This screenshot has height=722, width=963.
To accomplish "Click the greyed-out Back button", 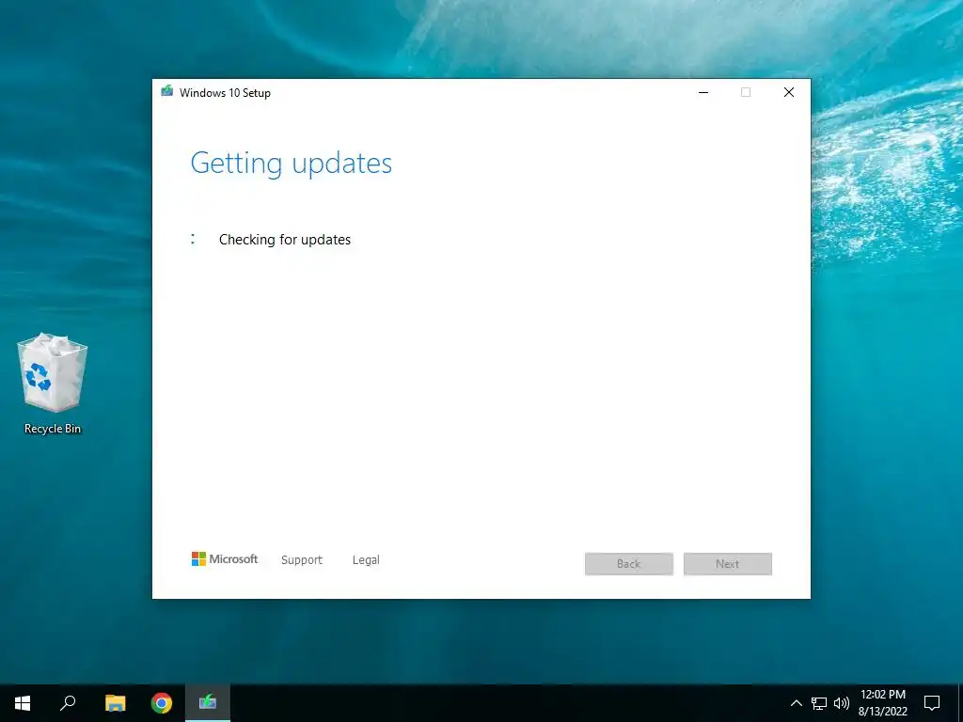I will pos(629,564).
